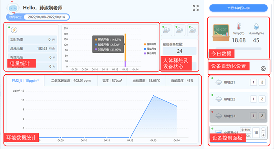274x149 pixels.
Task: Click the 04.14 data point on PM2.5 chart
Action: point(177,106)
